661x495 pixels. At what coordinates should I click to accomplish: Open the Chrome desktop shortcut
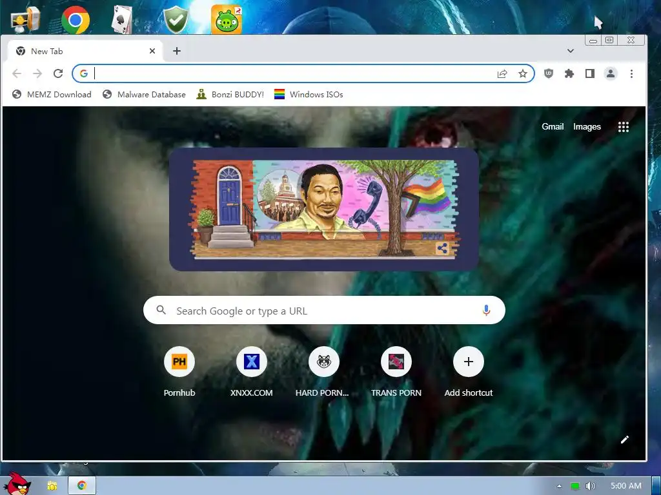coord(76,20)
